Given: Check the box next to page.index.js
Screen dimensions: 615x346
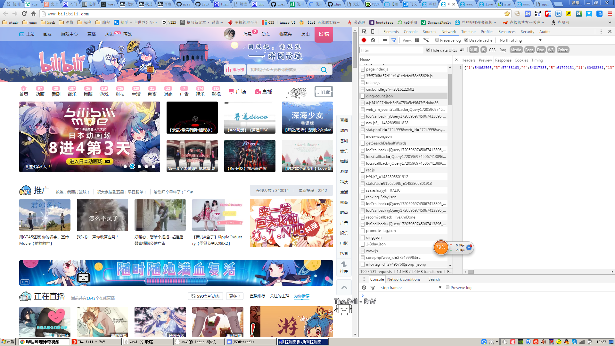Looking at the screenshot, I should coord(363,69).
